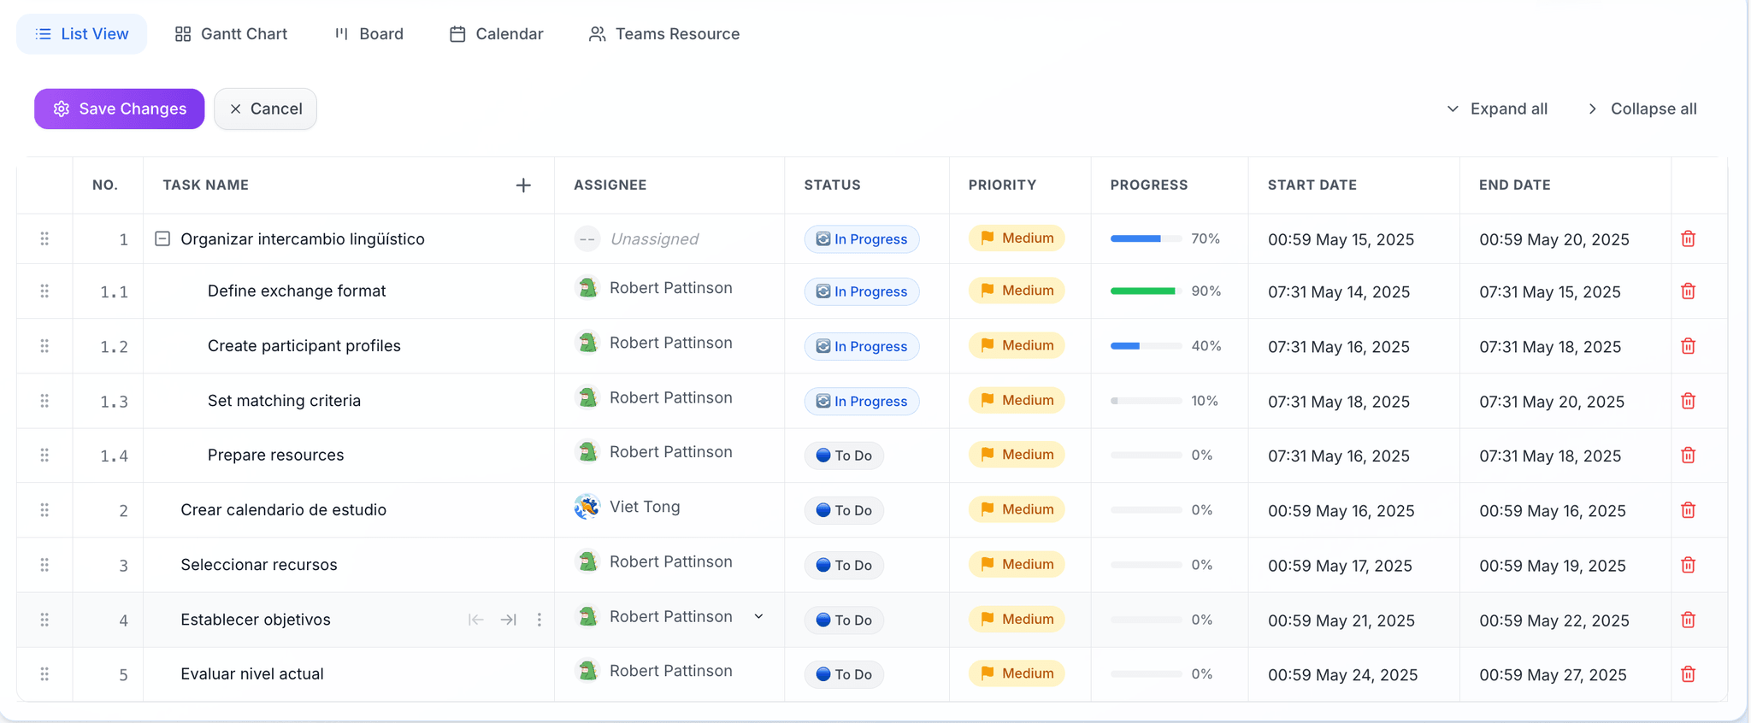Click drag handle for Crear calendario de estudio
Screen dimensions: 1751x723
(44, 510)
